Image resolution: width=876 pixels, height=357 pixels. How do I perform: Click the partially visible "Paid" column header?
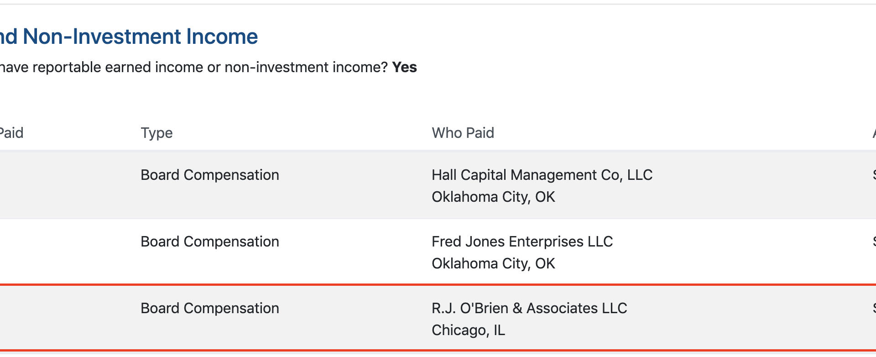(11, 133)
